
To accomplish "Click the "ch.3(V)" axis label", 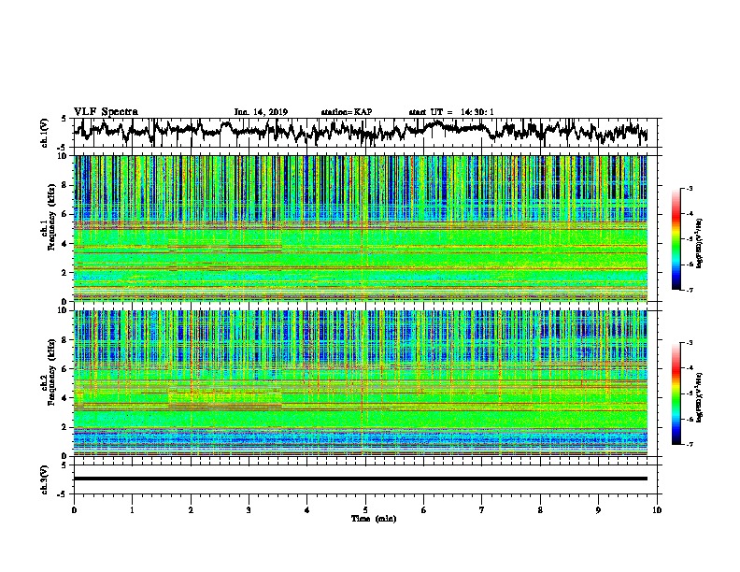I will tap(45, 479).
